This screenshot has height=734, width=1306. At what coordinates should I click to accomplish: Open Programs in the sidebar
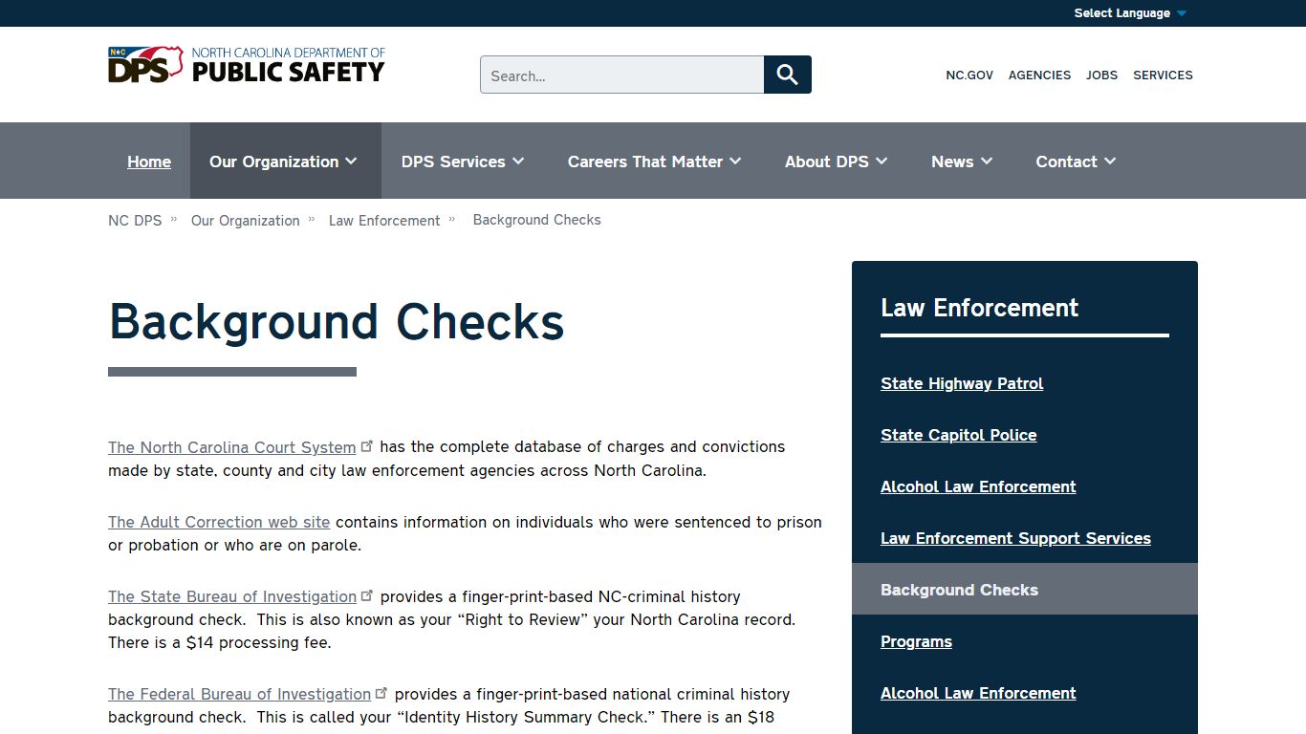(x=916, y=641)
